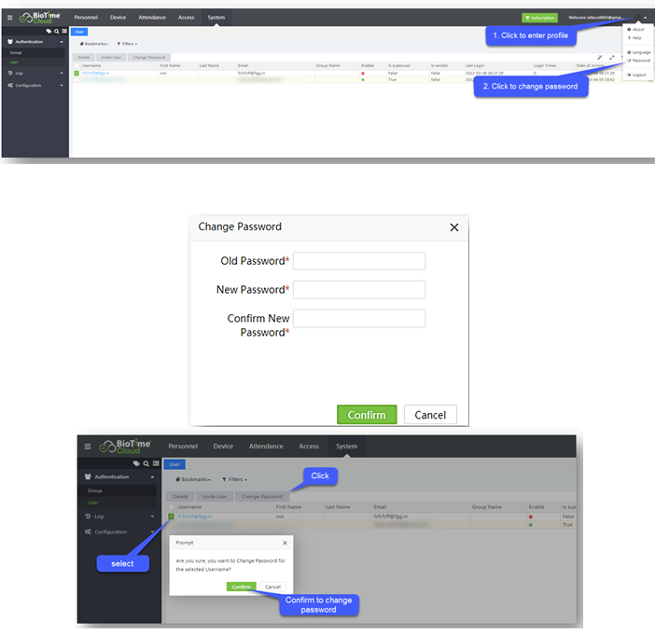Close the Change Password dialog with X
The height and width of the screenshot is (634, 655).
(x=454, y=227)
